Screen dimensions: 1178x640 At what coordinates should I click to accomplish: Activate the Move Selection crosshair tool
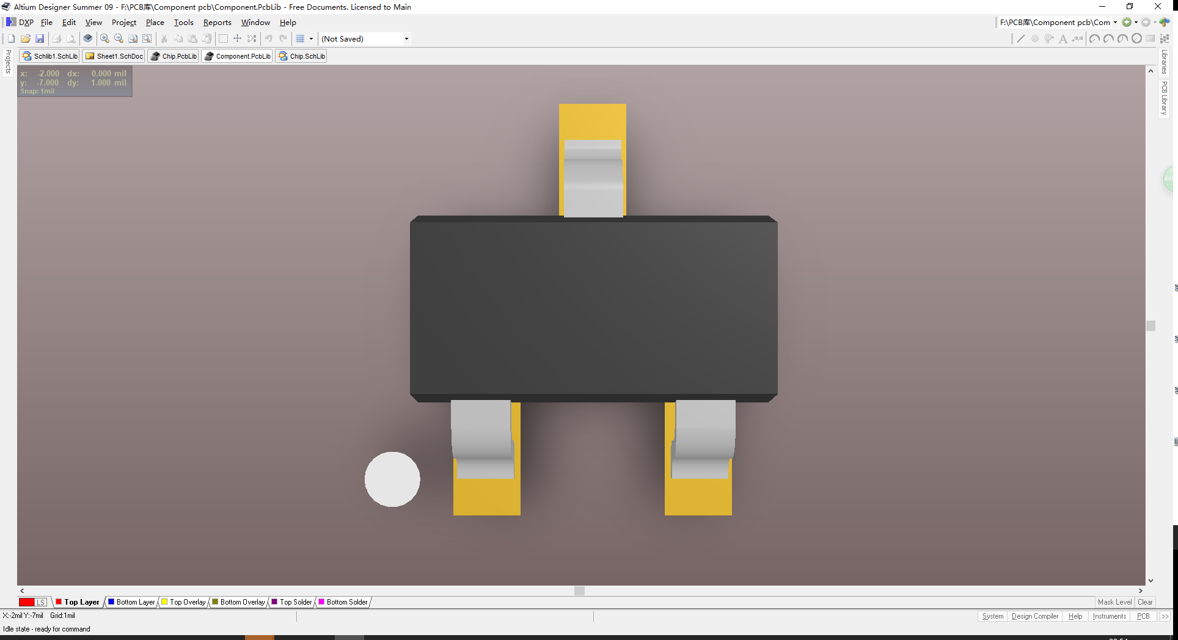point(238,38)
